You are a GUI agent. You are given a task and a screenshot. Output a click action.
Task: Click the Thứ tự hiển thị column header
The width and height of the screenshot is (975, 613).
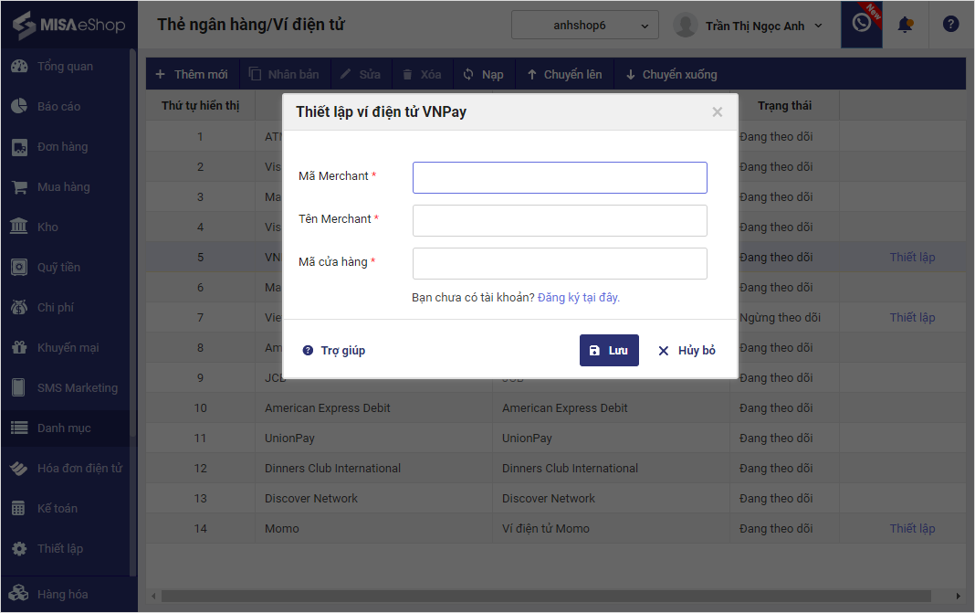200,106
